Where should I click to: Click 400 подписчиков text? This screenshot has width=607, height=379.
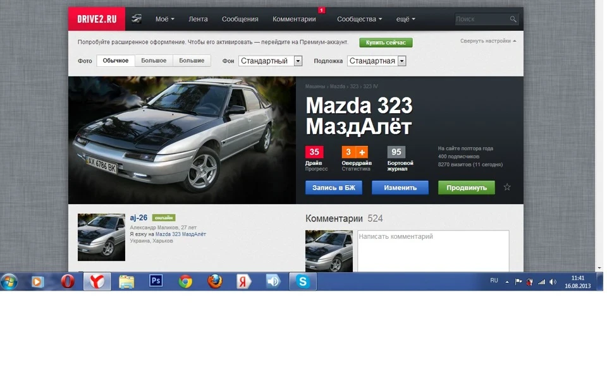[458, 157]
